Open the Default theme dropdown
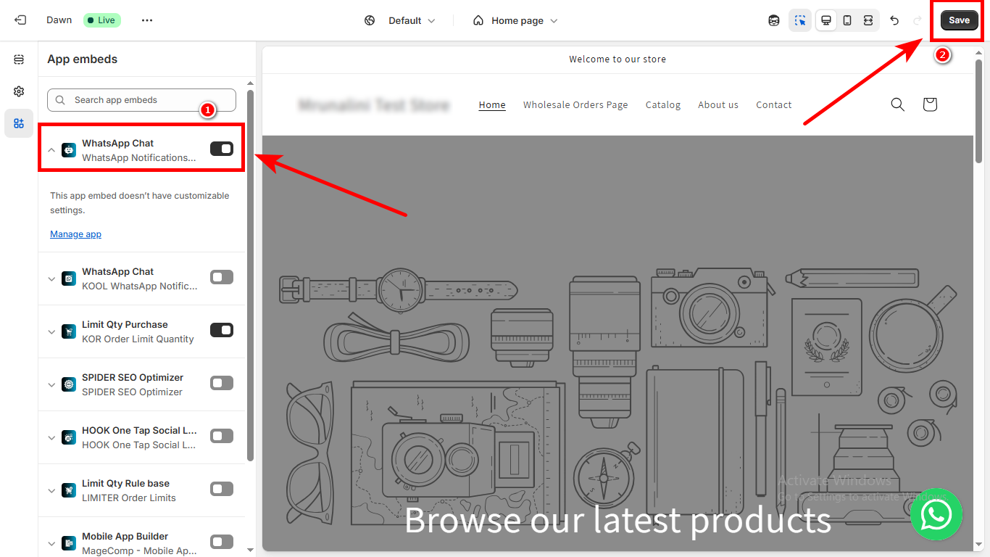Image resolution: width=990 pixels, height=557 pixels. tap(400, 20)
